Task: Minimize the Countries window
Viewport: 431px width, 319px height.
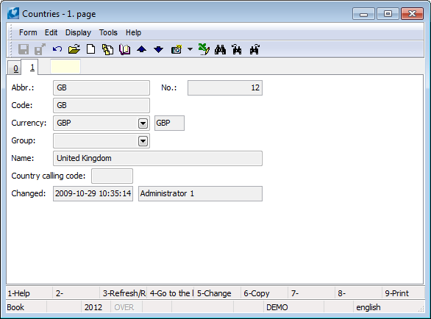Action: (x=363, y=14)
